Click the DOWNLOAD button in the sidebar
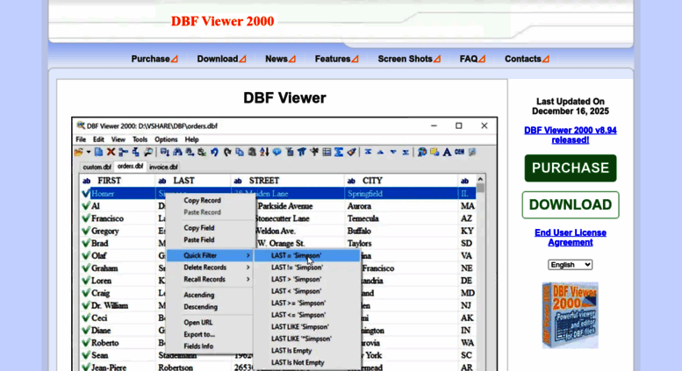The height and width of the screenshot is (371, 682). 571,204
